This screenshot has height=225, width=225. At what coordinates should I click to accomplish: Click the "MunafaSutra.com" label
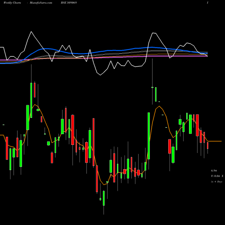(x=41, y=3)
